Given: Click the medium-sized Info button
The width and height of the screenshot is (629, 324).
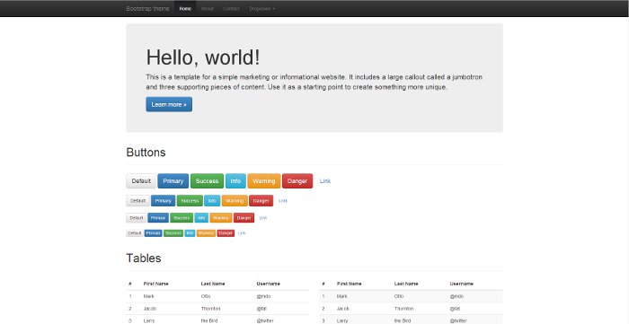Looking at the screenshot, I should click(x=212, y=201).
